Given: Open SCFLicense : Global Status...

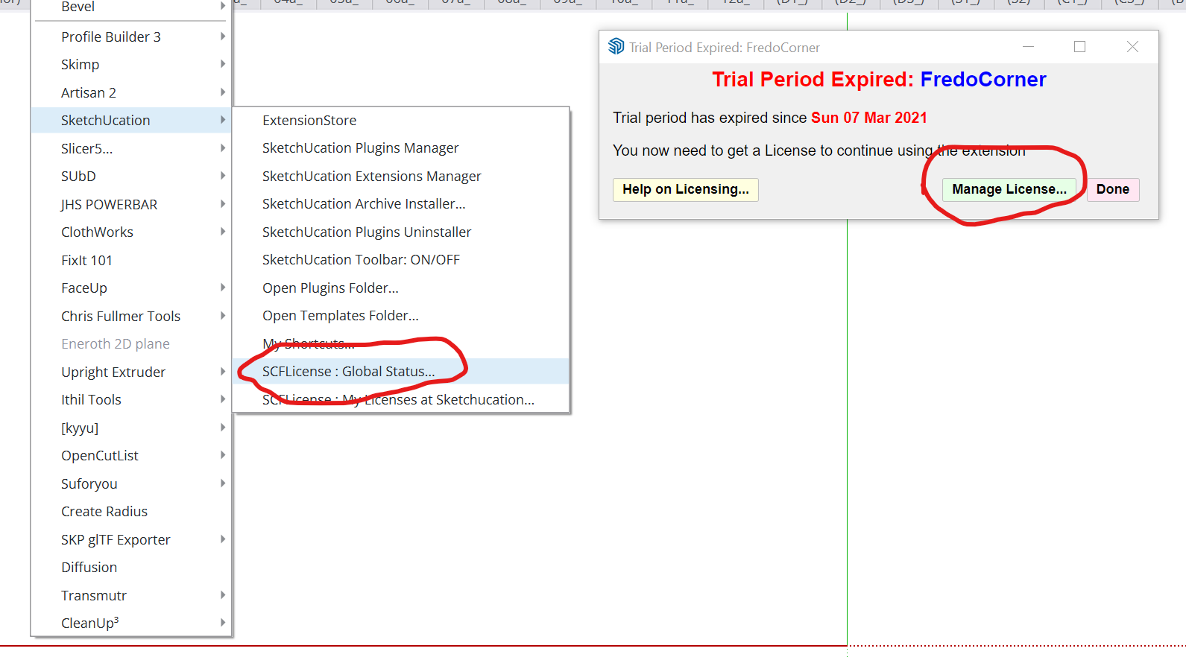Looking at the screenshot, I should (x=401, y=372).
